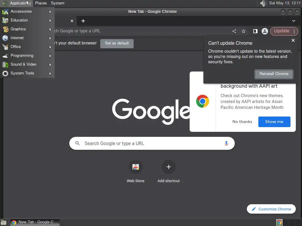Click the magnifier icon in search box
The image size is (302, 226).
click(x=78, y=143)
